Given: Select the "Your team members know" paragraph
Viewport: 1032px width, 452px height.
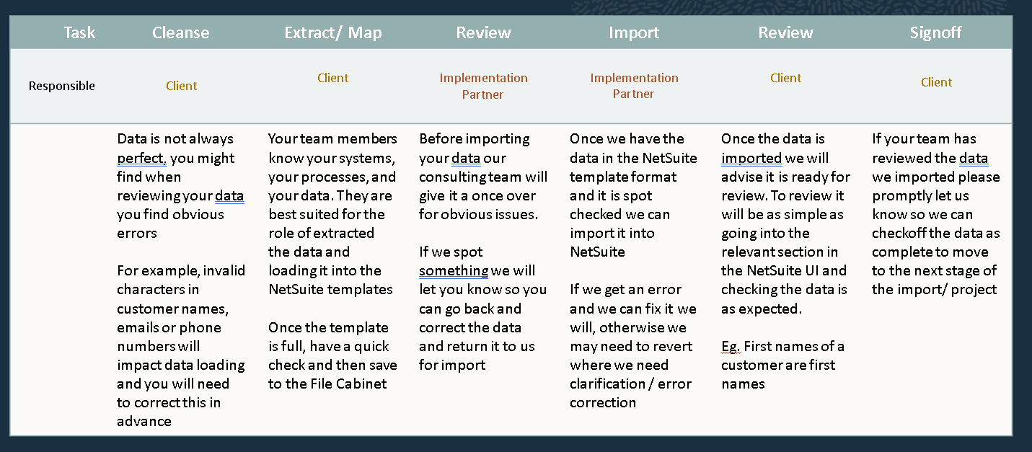Looking at the screenshot, I should coord(332,214).
